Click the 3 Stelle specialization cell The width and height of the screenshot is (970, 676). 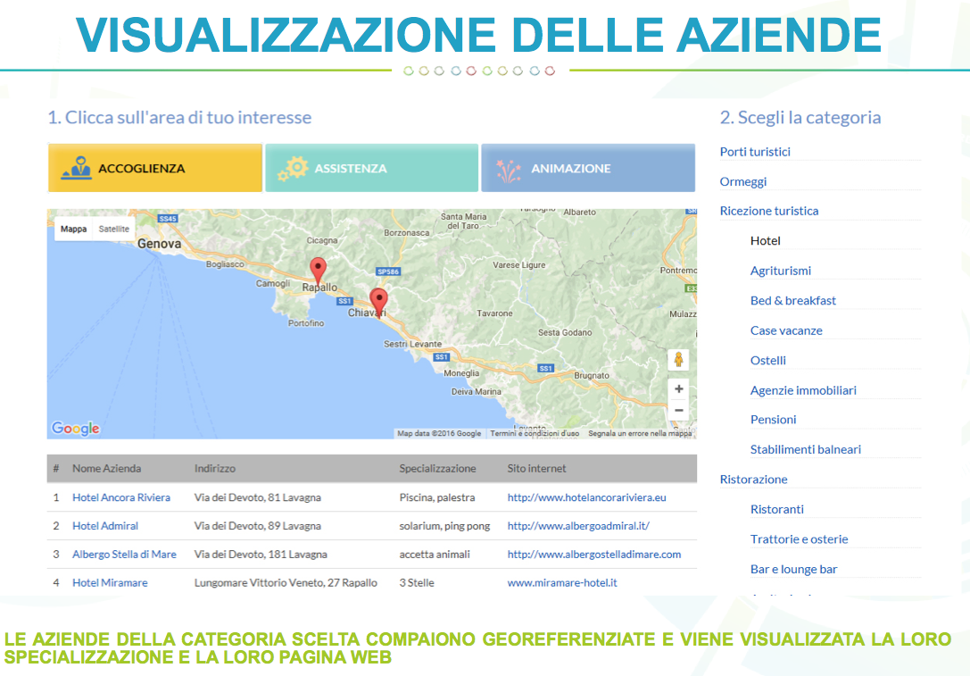417,582
